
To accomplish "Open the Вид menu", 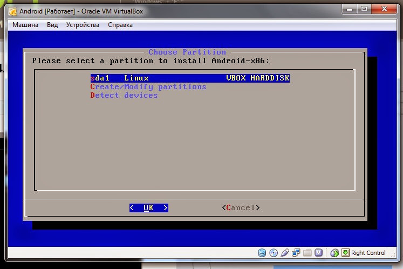I will (52, 25).
